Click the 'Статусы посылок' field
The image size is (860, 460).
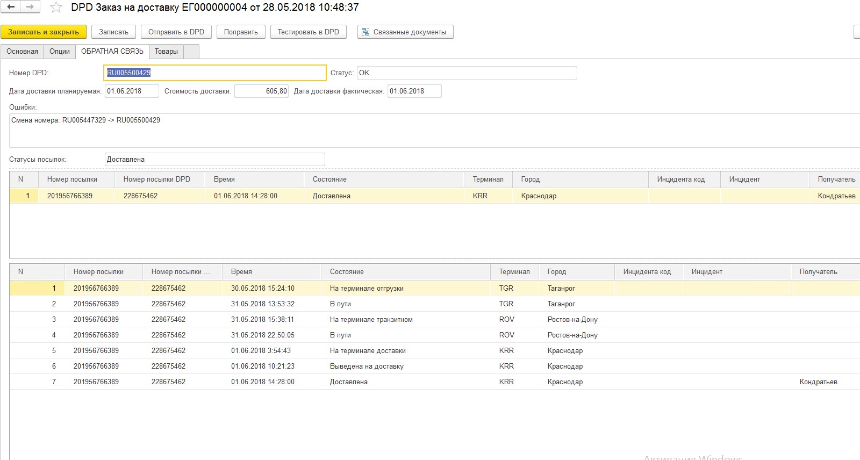215,160
